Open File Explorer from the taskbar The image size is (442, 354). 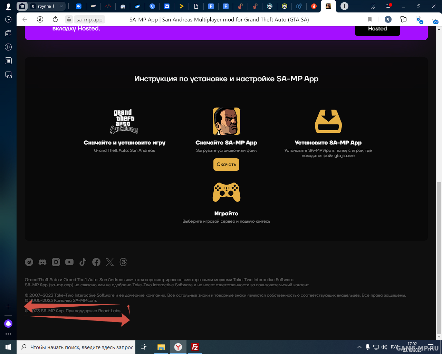pos(161,347)
